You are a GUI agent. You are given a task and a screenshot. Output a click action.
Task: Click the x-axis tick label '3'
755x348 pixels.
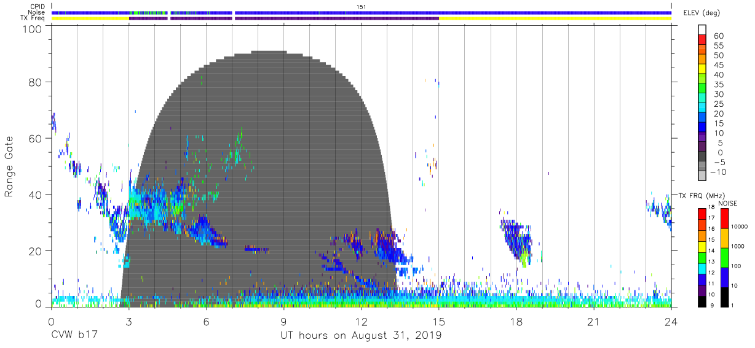(x=129, y=323)
